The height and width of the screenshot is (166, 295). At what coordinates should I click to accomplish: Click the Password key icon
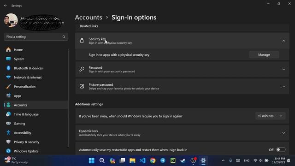click(82, 69)
